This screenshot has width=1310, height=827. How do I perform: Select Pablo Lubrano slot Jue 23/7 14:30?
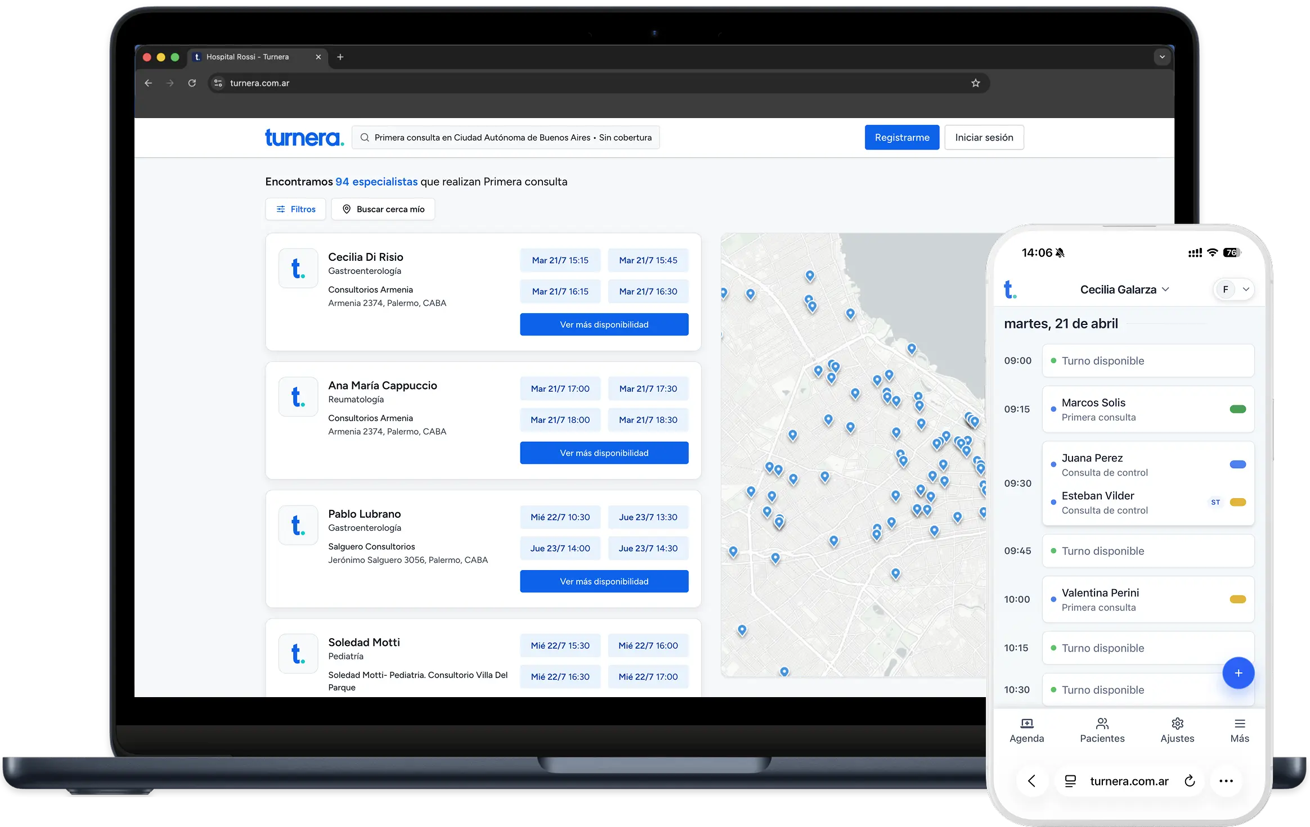(648, 548)
